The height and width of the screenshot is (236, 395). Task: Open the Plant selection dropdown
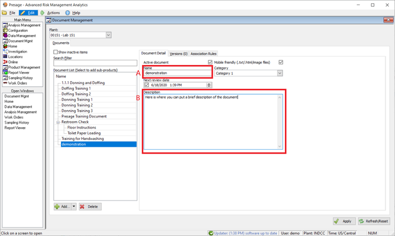pos(108,35)
